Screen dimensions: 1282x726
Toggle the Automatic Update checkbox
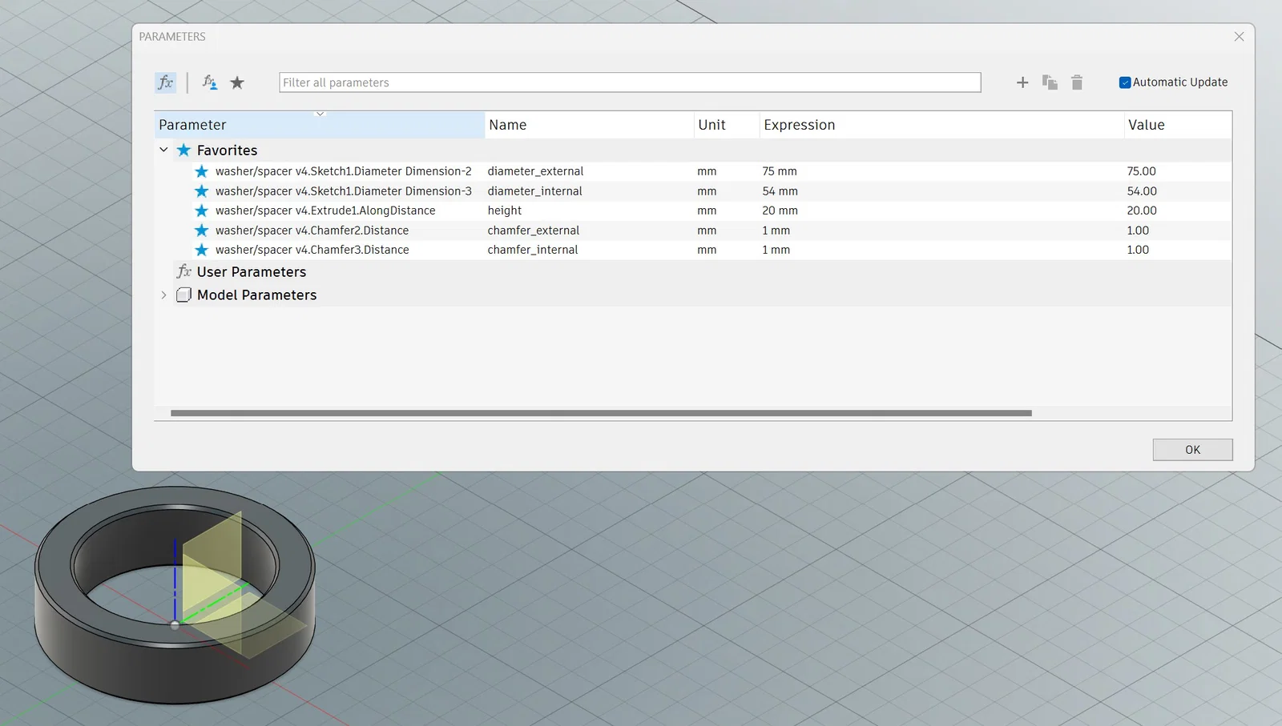[x=1125, y=82]
